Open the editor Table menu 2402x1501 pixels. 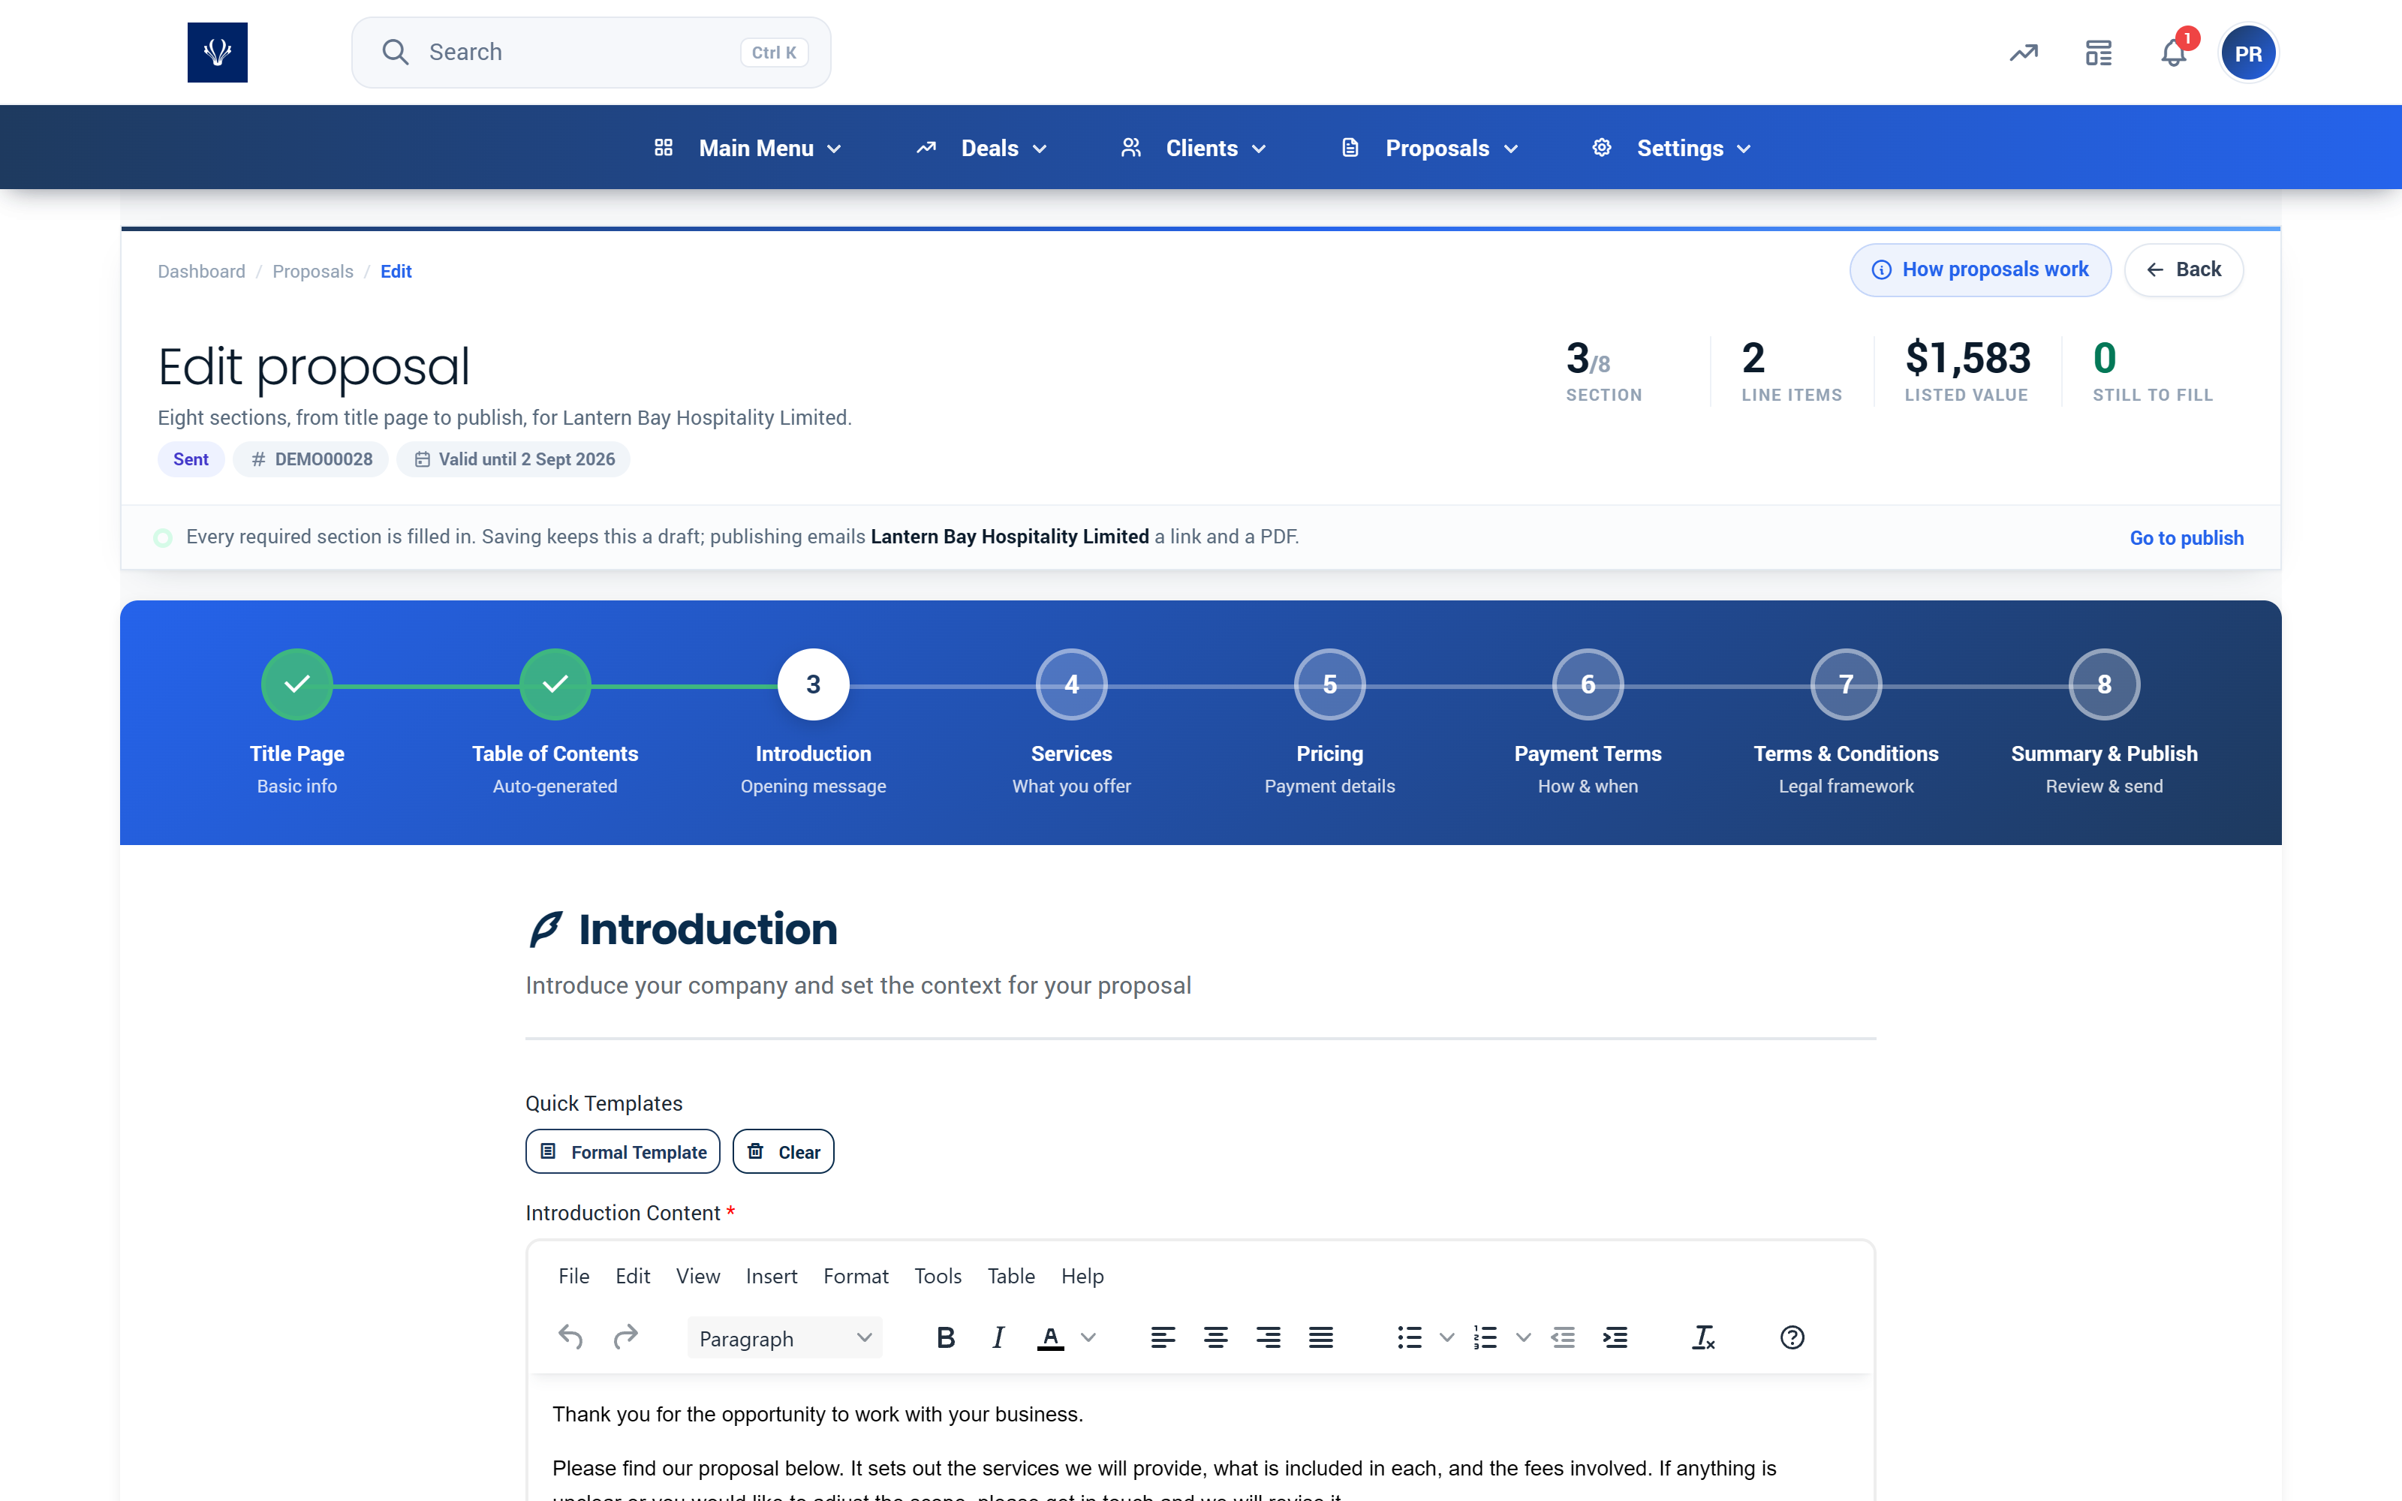pos(1010,1276)
